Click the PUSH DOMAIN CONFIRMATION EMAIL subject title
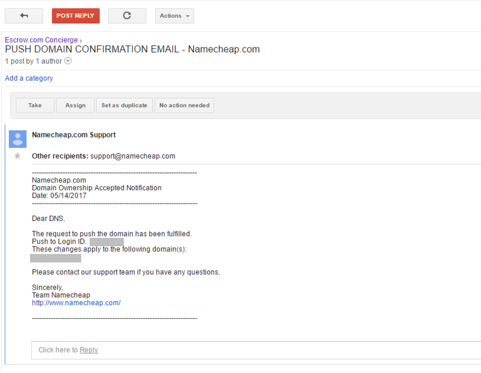 132,49
